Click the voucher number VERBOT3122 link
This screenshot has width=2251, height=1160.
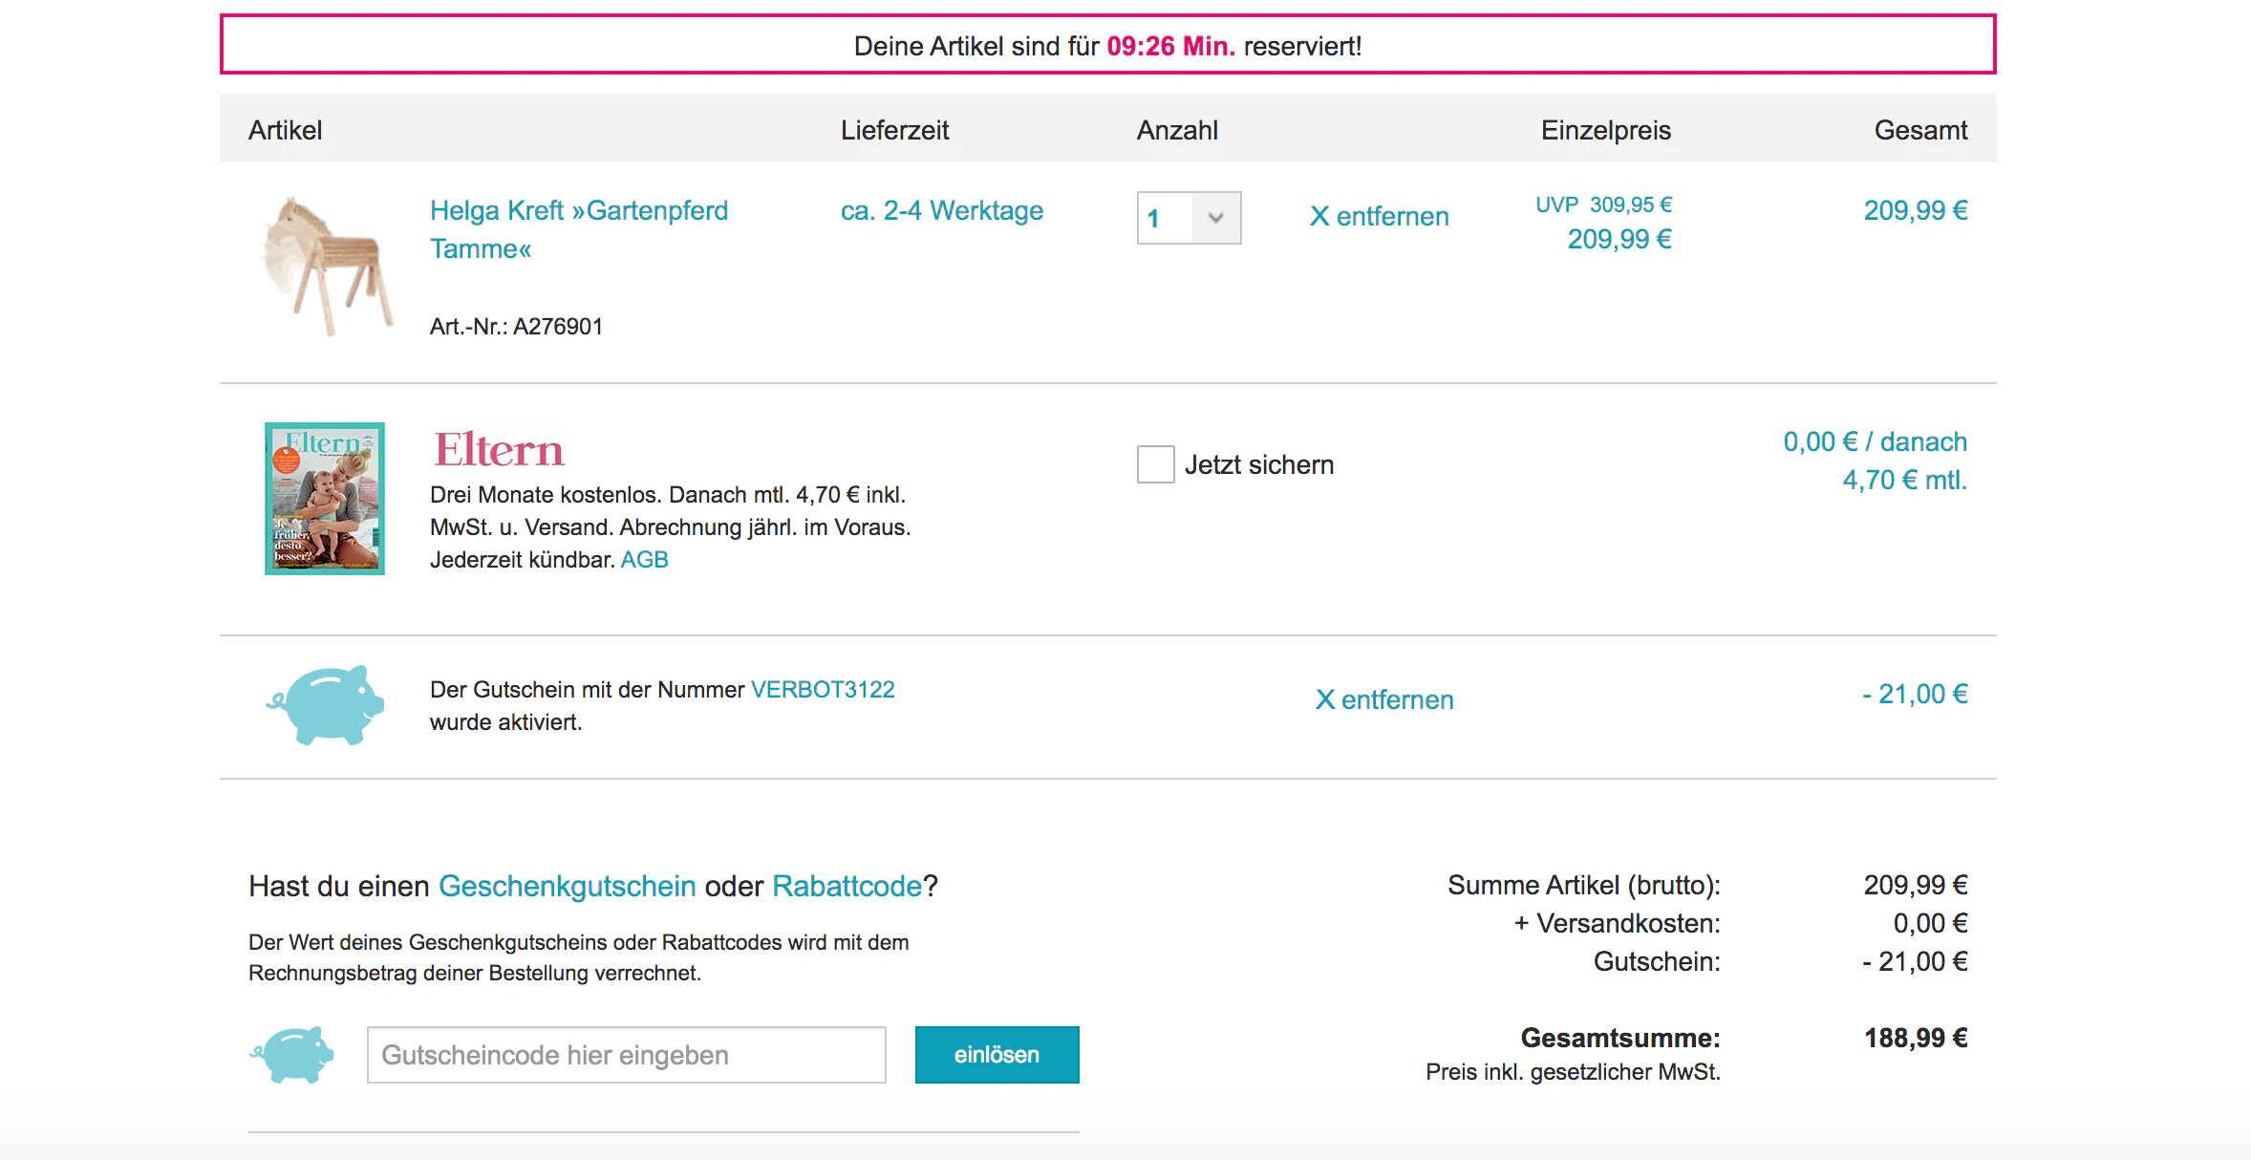click(823, 690)
